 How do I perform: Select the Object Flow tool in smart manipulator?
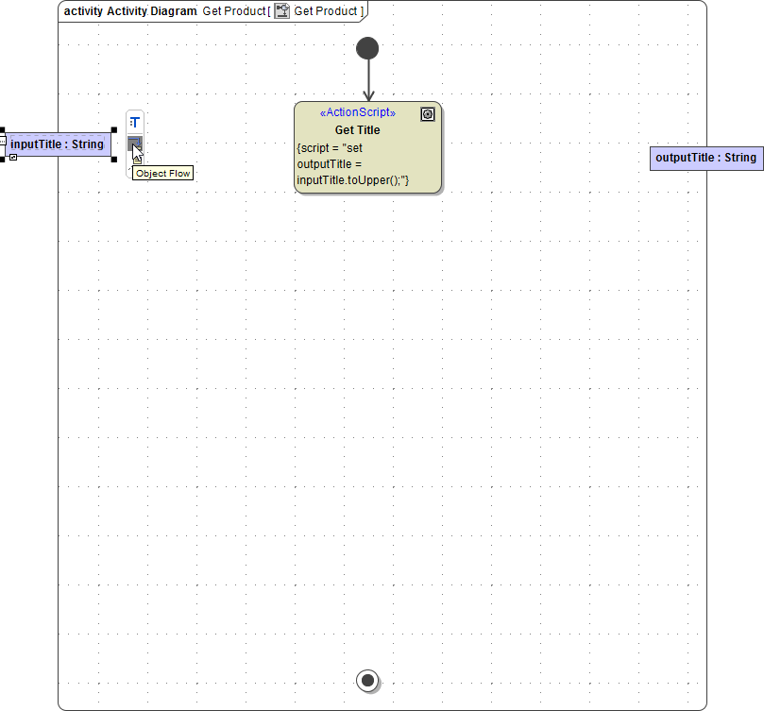[x=135, y=144]
